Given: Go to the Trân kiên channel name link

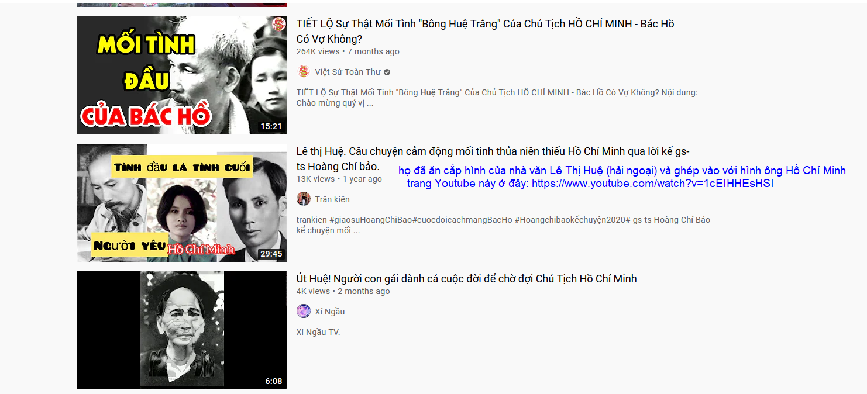Looking at the screenshot, I should coord(332,199).
